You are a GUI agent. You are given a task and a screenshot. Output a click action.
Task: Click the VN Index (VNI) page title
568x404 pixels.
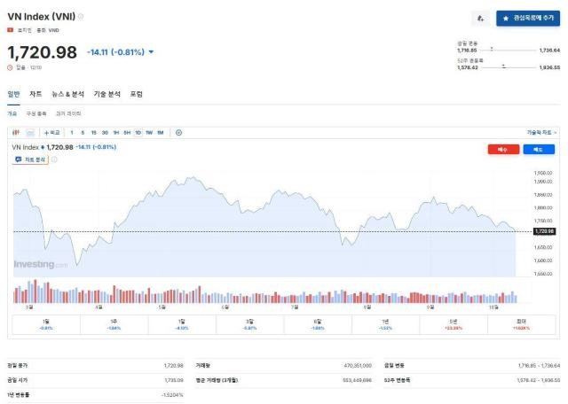click(42, 17)
